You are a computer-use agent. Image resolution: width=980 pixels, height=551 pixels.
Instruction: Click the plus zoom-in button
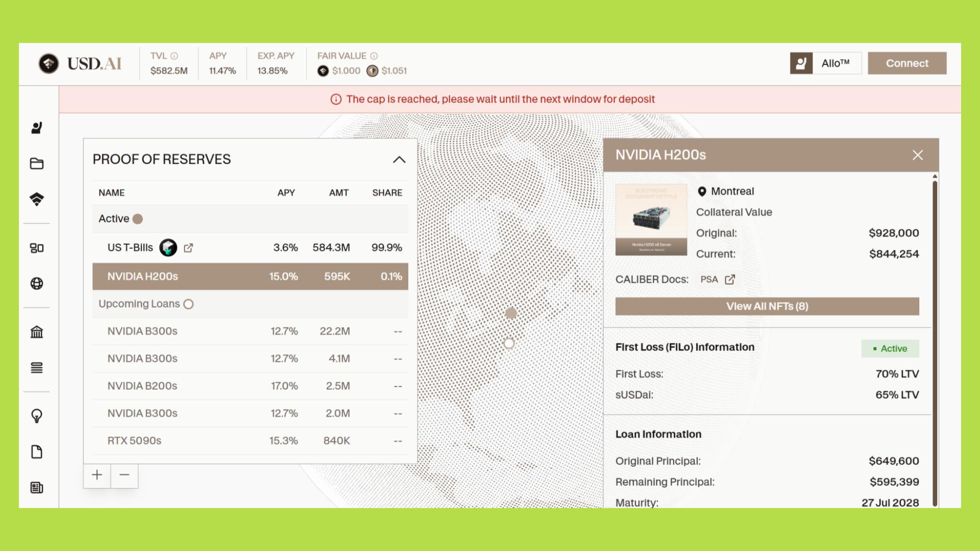97,475
